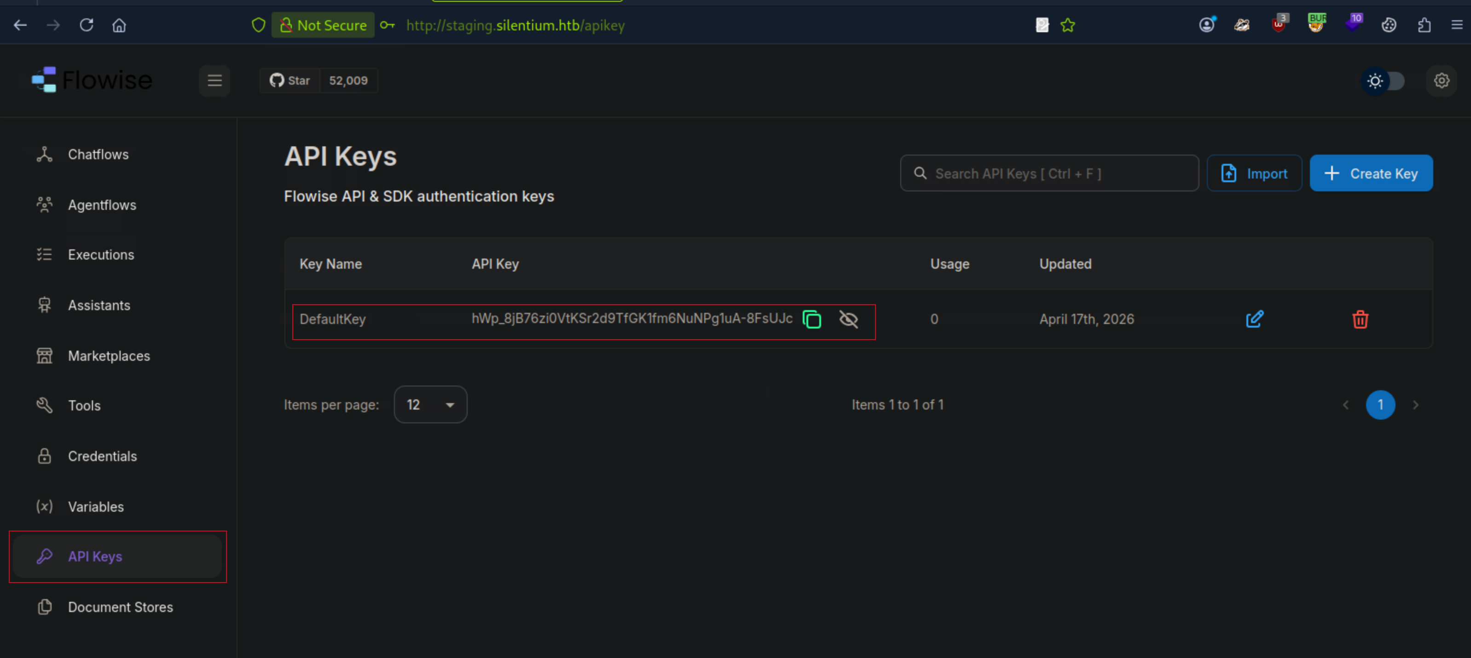Click the Import button
The width and height of the screenshot is (1471, 658).
(x=1254, y=173)
